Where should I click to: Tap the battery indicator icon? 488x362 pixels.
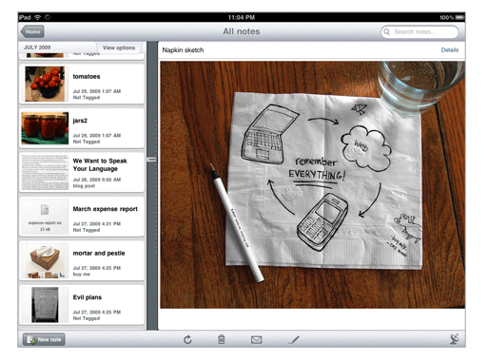459,17
